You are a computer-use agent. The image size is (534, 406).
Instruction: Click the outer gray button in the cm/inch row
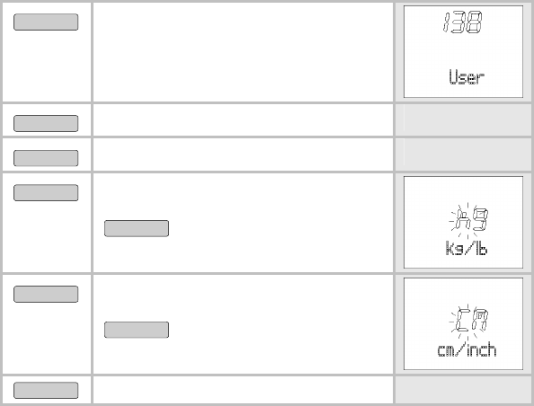[46, 294]
